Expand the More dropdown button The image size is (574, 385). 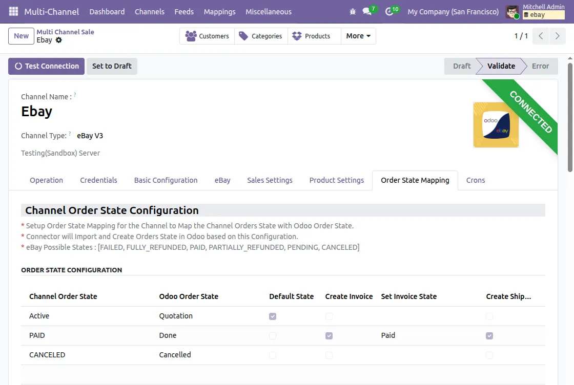pyautogui.click(x=358, y=36)
